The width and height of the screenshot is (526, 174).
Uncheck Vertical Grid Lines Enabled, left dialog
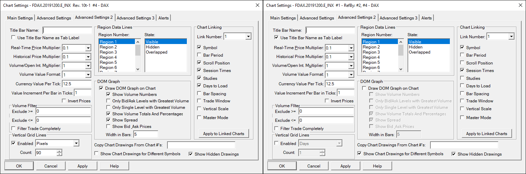(x=14, y=143)
